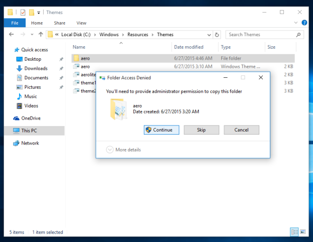Viewport: 313px width, 242px height.
Task: Click the New folder icon in title bar
Action: (x=32, y=13)
